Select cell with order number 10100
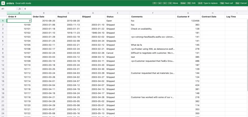 (19, 25)
